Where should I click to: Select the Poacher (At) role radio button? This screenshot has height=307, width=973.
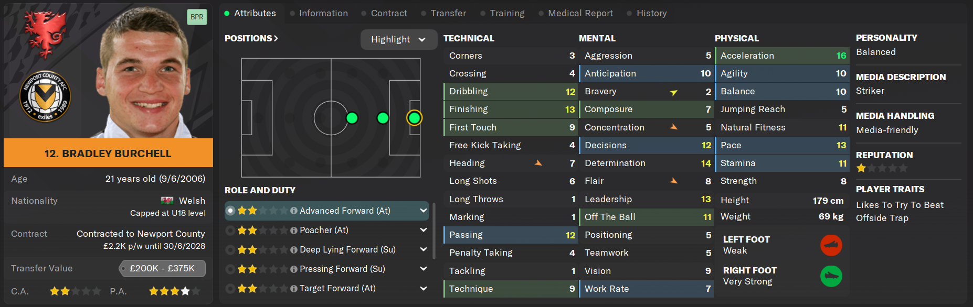coord(230,231)
